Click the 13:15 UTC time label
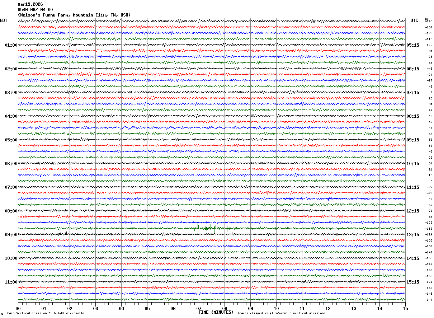Image resolution: width=434 pixels, height=318 pixels. (413, 235)
